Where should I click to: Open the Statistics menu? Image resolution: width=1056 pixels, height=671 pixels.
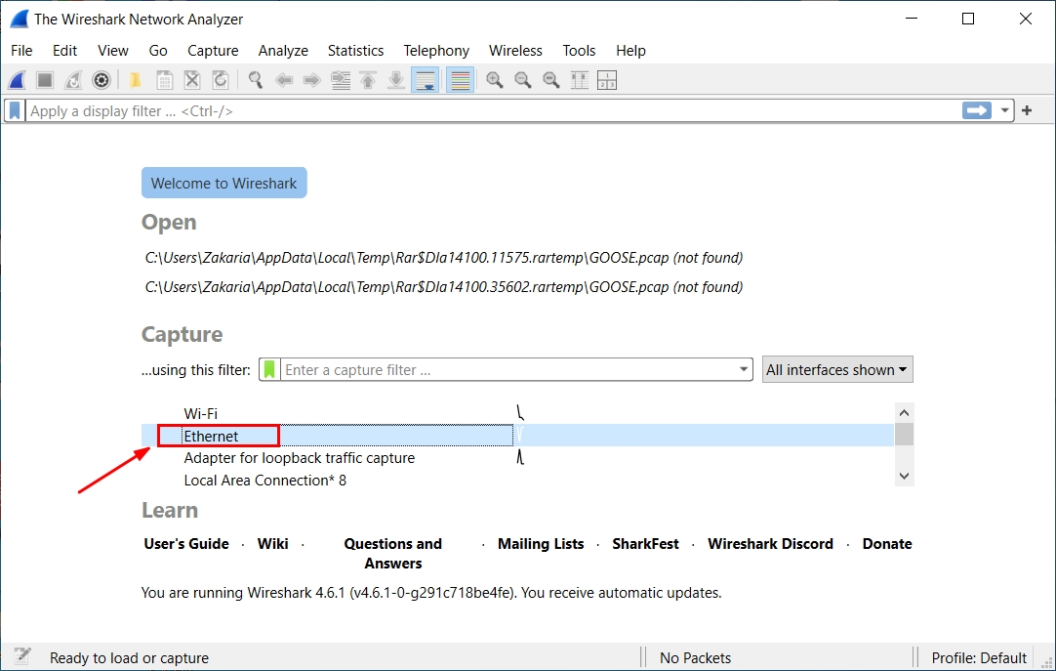[x=355, y=51]
